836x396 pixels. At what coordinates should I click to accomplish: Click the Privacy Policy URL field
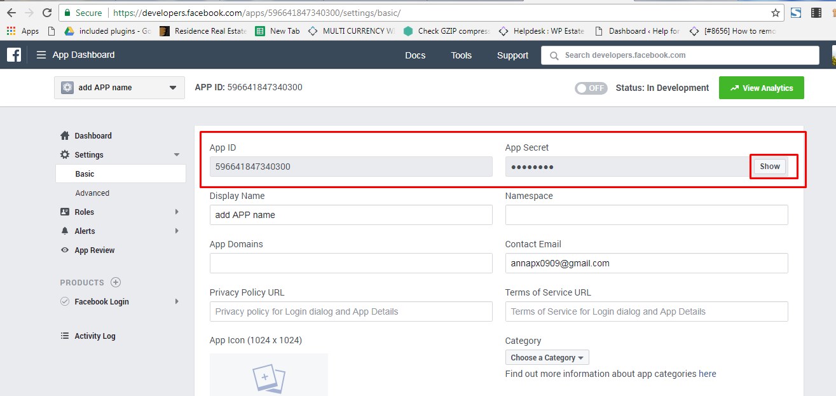(351, 311)
